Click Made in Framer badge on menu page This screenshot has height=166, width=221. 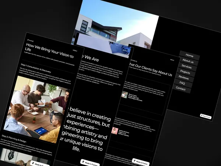(x=206, y=117)
